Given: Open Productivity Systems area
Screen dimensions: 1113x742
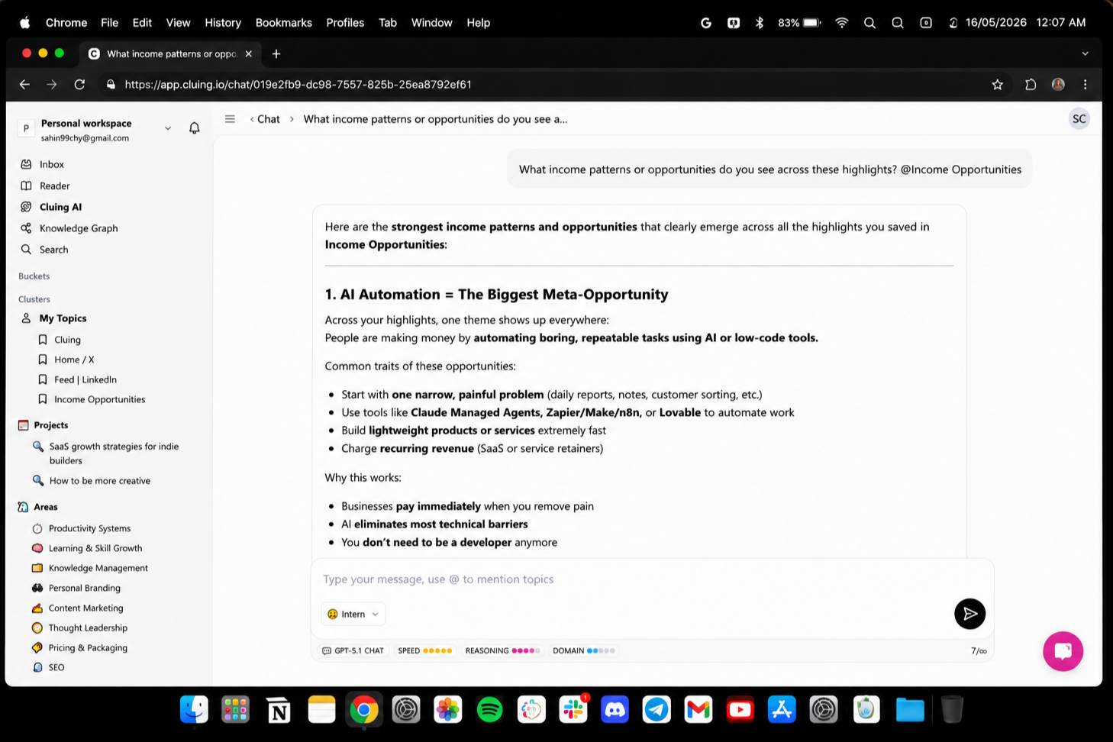Looking at the screenshot, I should point(89,528).
